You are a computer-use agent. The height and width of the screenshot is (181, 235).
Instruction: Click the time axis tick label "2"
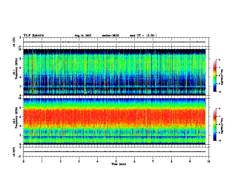(61, 161)
